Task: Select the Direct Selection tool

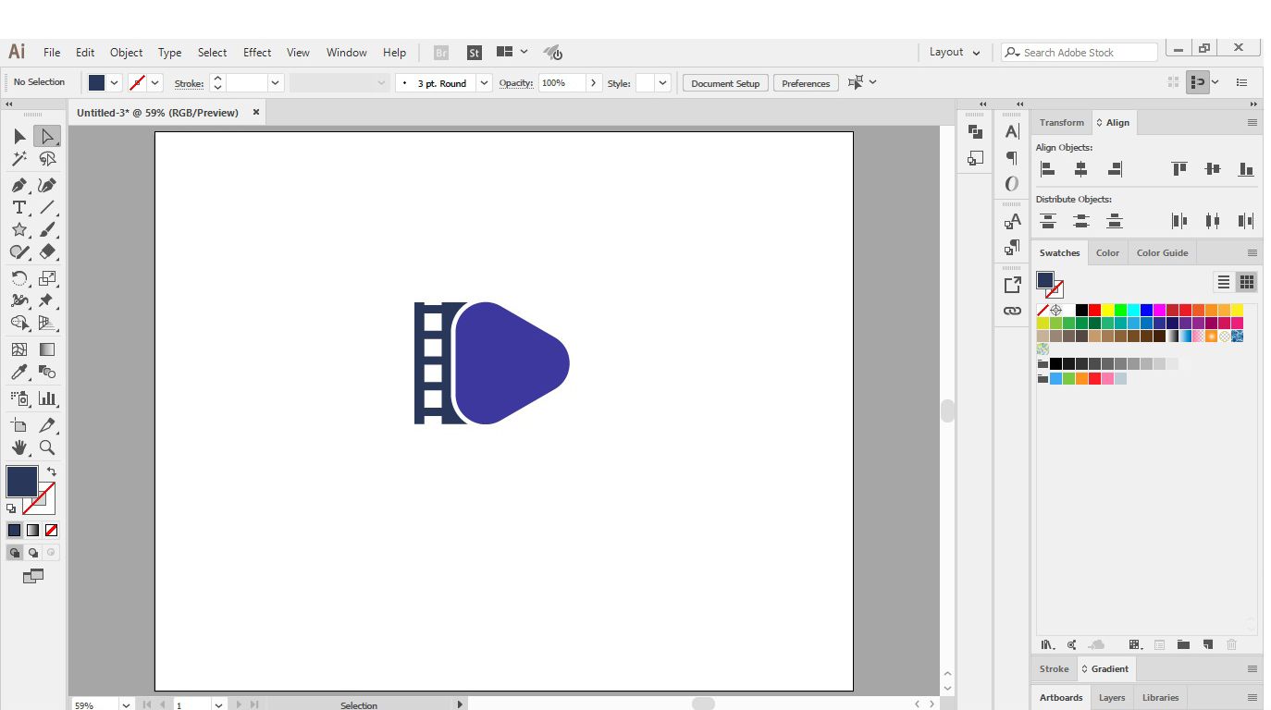Action: 47,137
